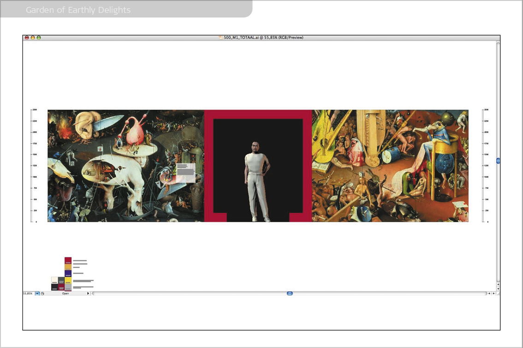
Task: Select the cream swatch in the legend
Action: click(55, 280)
